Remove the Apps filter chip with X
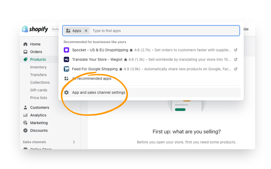This screenshot has width=271, height=169. pyautogui.click(x=86, y=31)
